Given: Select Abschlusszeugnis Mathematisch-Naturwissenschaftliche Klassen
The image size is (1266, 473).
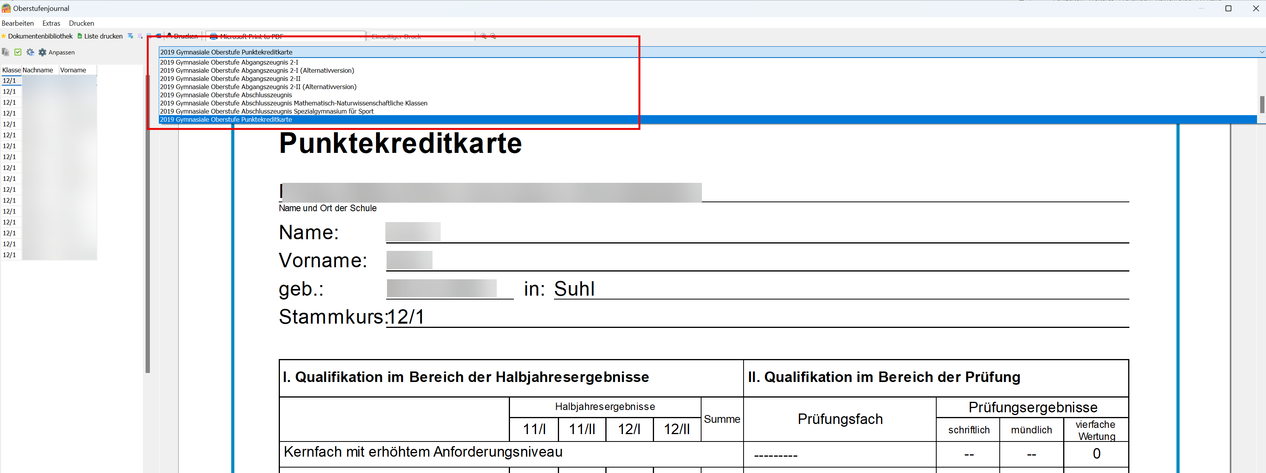Looking at the screenshot, I should point(708,103).
